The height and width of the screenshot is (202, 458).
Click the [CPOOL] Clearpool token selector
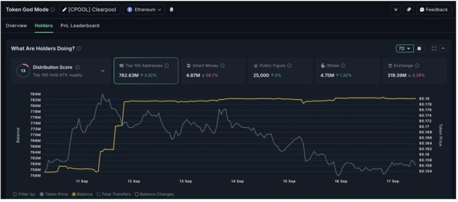click(x=89, y=9)
